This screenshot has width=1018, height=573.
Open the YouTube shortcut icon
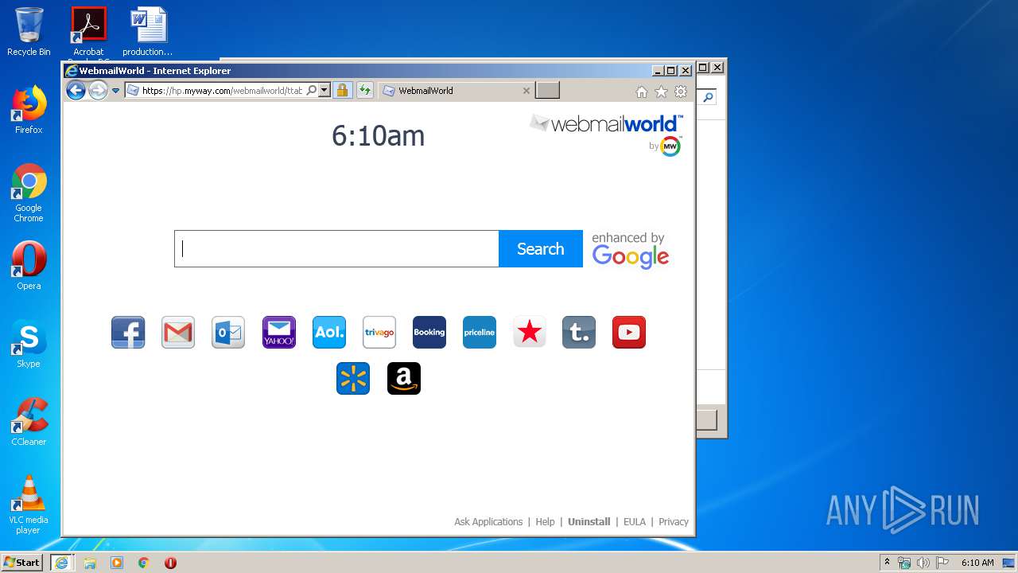coord(629,333)
